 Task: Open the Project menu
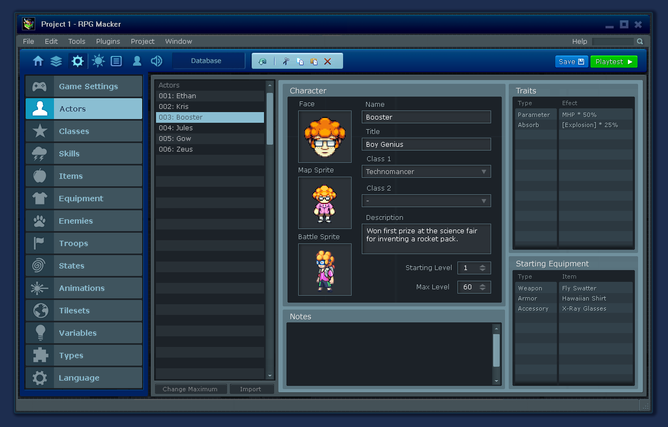click(x=143, y=41)
